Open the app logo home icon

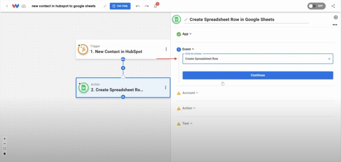click(15, 6)
